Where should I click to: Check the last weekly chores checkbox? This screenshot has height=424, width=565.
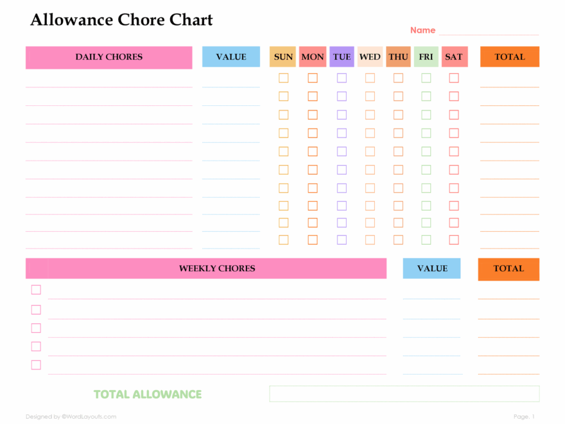[x=36, y=365]
